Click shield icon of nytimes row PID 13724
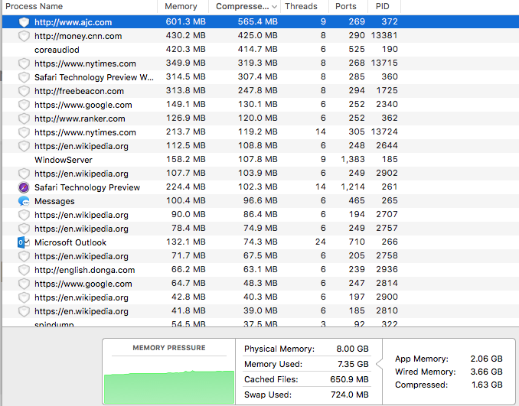 click(24, 132)
